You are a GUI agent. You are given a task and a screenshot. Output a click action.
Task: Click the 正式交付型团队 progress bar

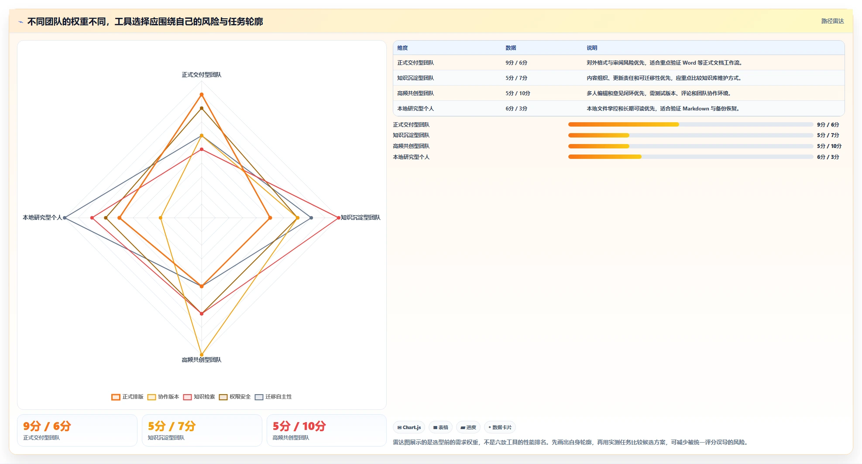click(x=690, y=124)
